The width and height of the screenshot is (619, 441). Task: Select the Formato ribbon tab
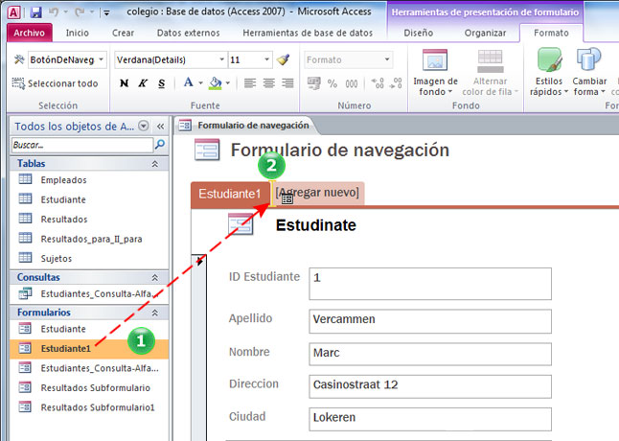(551, 33)
